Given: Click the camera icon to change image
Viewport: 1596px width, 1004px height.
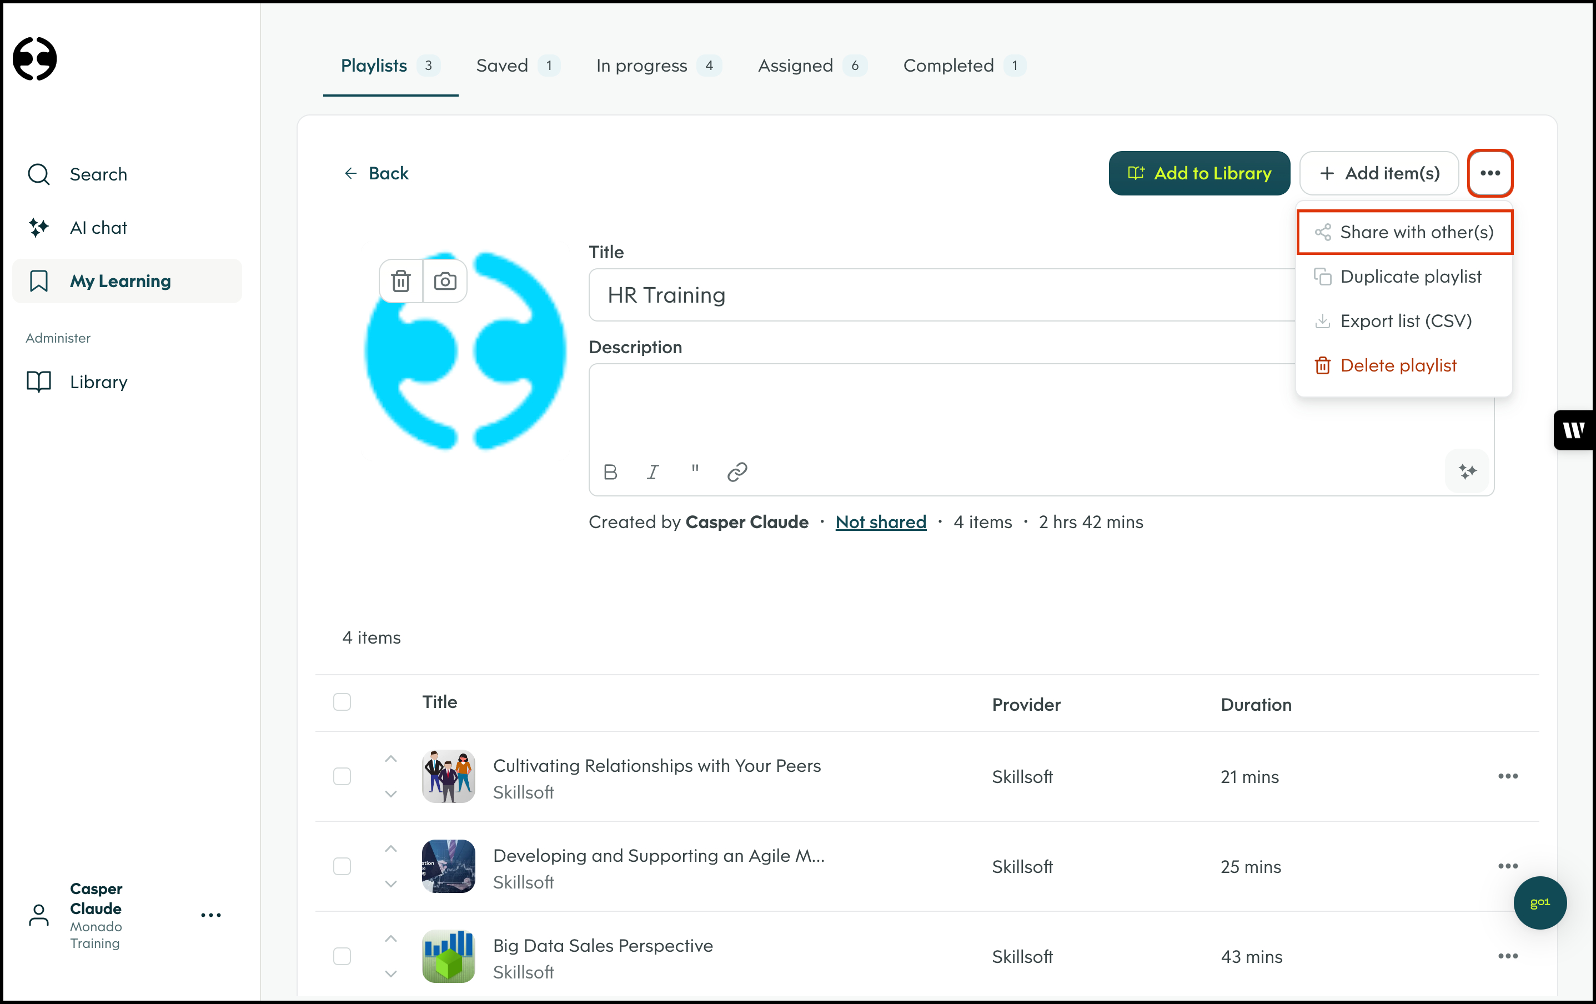Looking at the screenshot, I should click(445, 282).
